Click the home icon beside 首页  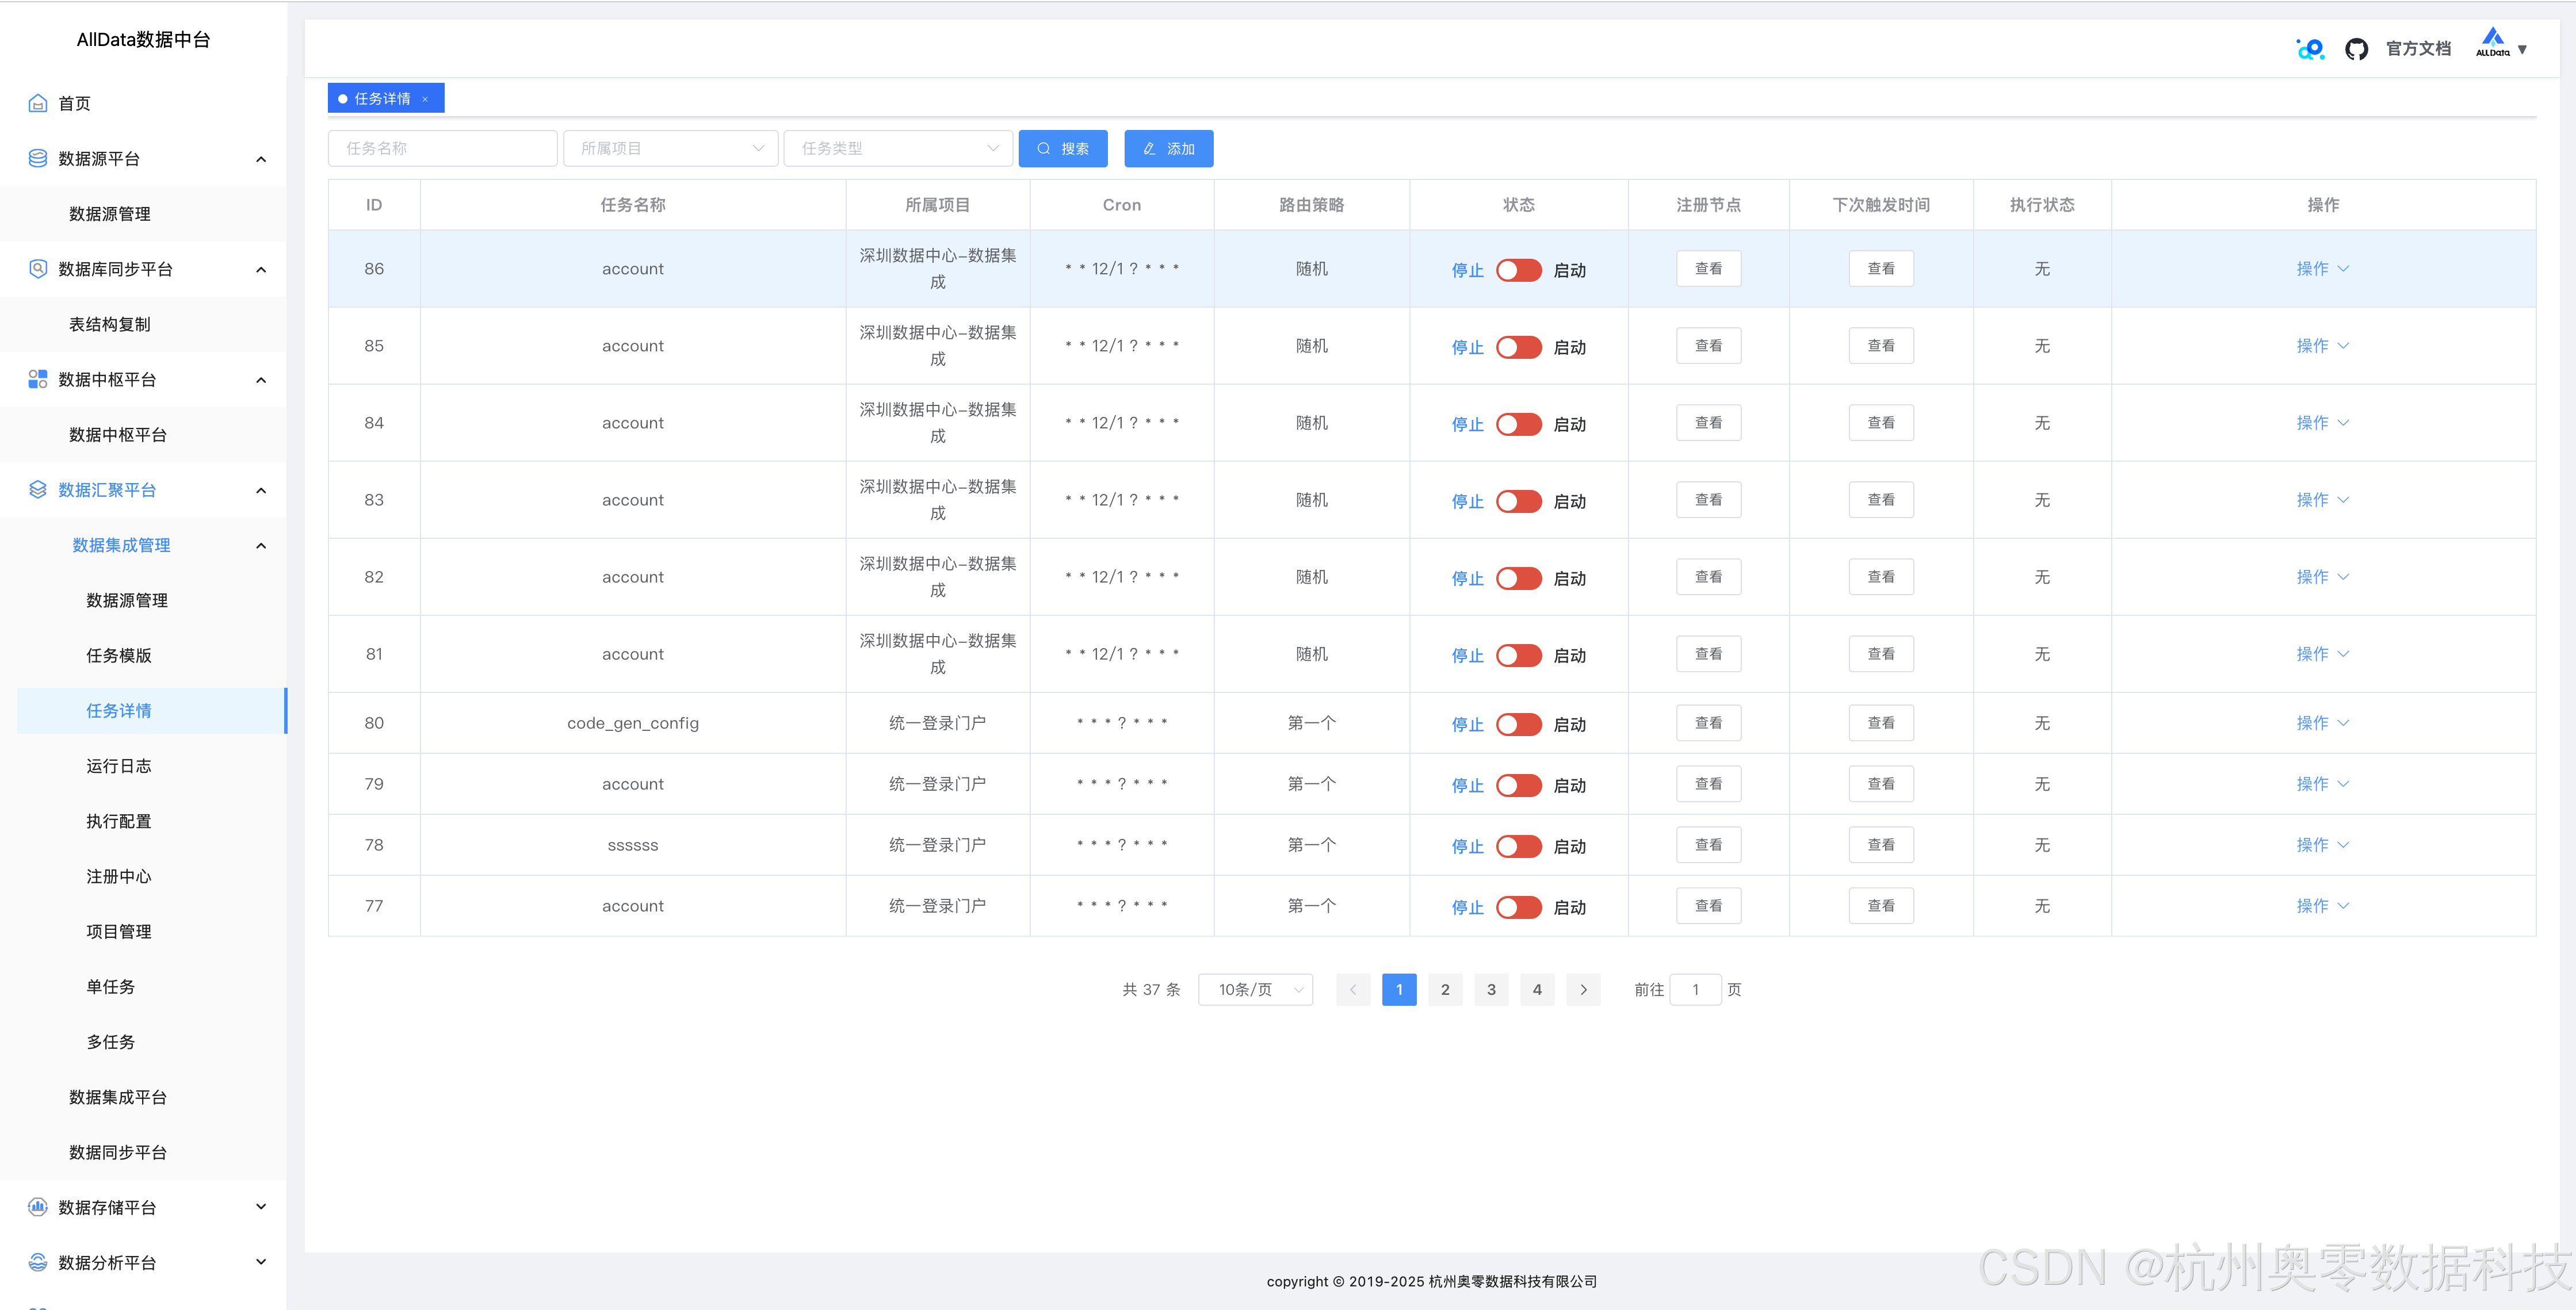(x=38, y=103)
